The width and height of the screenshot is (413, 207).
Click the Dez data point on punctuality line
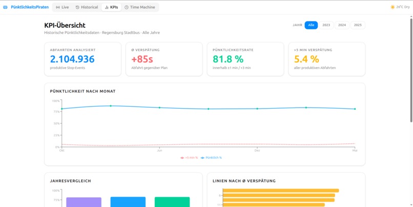(257, 109)
